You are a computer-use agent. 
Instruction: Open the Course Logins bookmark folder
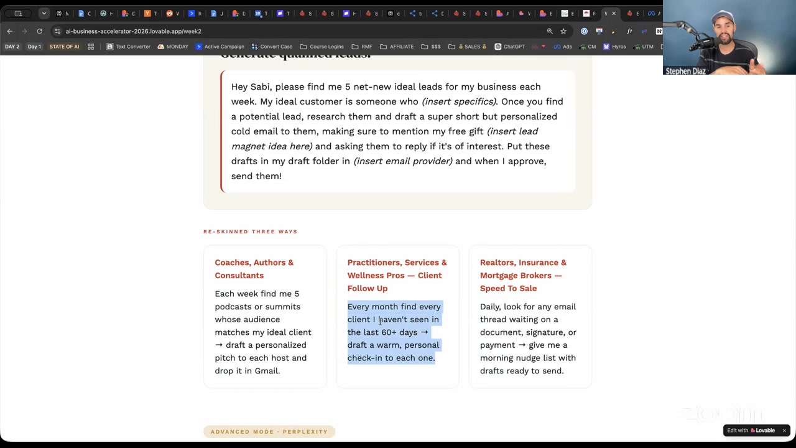point(322,47)
